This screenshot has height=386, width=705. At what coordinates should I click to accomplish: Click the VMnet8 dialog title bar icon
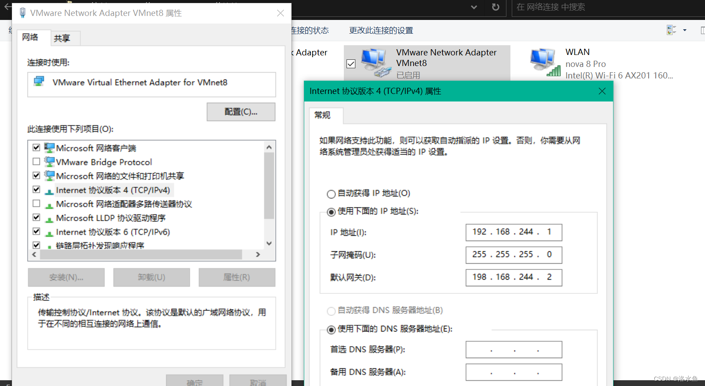point(23,13)
